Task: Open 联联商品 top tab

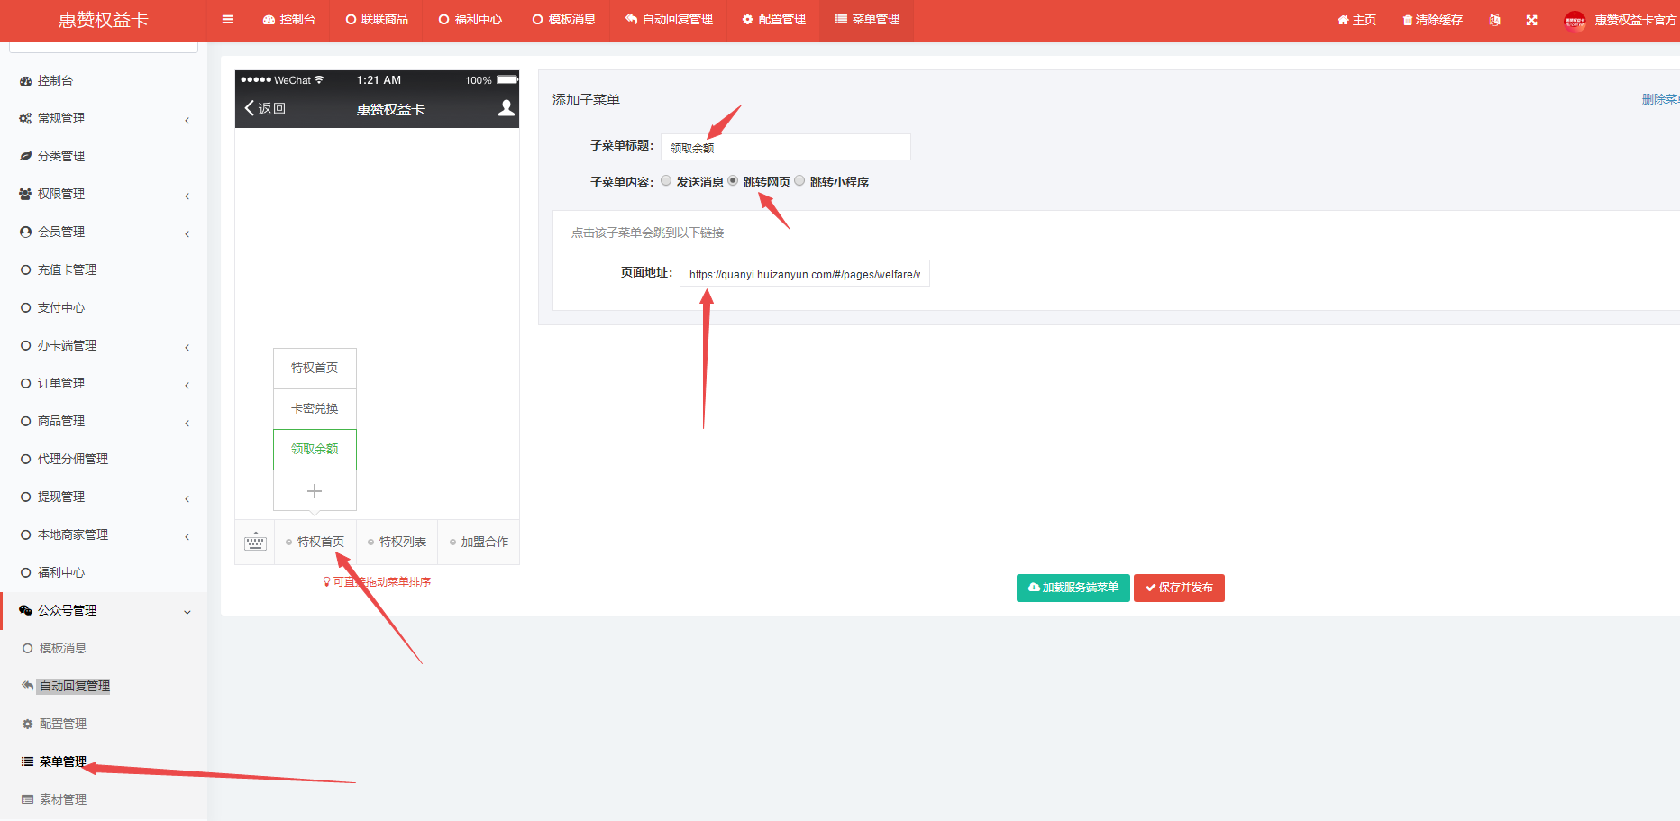Action: click(377, 19)
